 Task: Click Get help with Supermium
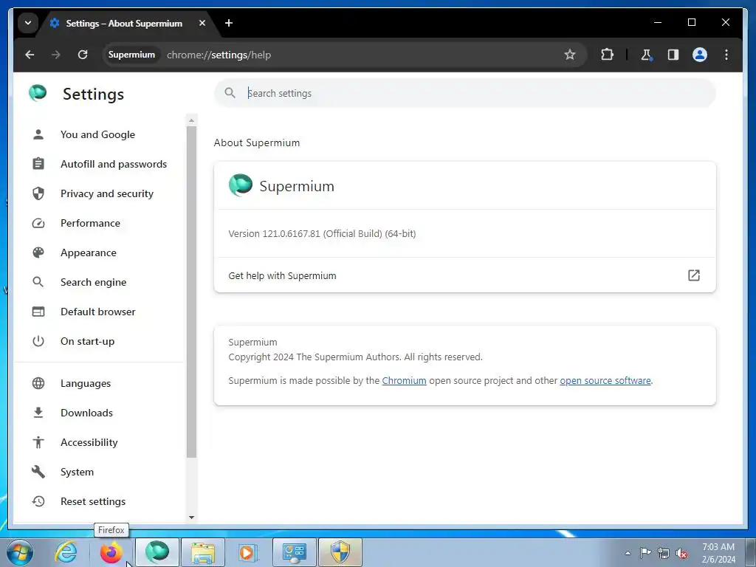465,275
